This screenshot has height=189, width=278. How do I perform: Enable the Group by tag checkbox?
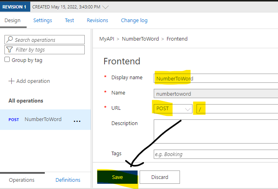click(7, 60)
